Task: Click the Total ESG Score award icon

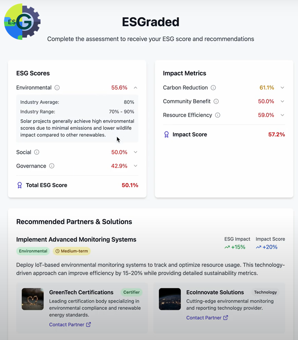Action: [x=20, y=185]
